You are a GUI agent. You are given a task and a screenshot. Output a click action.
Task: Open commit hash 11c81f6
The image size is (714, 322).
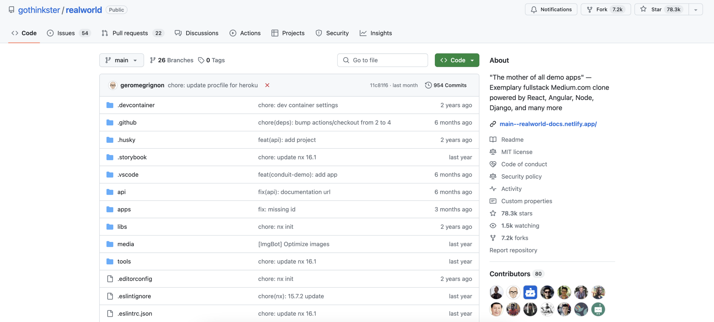coord(379,85)
